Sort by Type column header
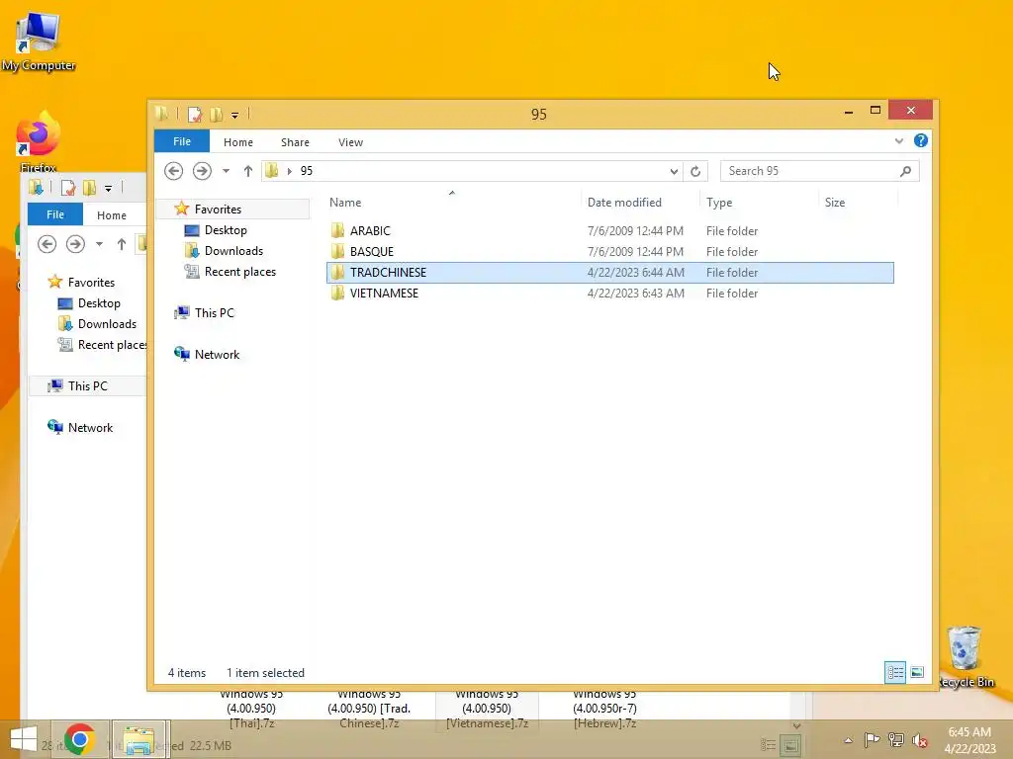1013x759 pixels. [x=759, y=202]
